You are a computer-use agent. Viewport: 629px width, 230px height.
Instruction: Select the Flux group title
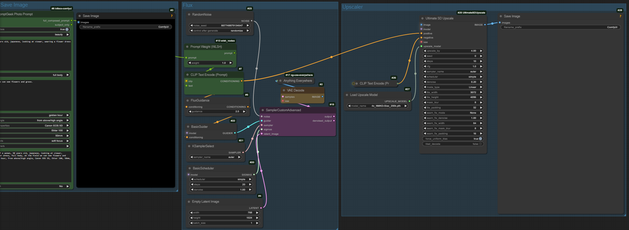pos(188,5)
